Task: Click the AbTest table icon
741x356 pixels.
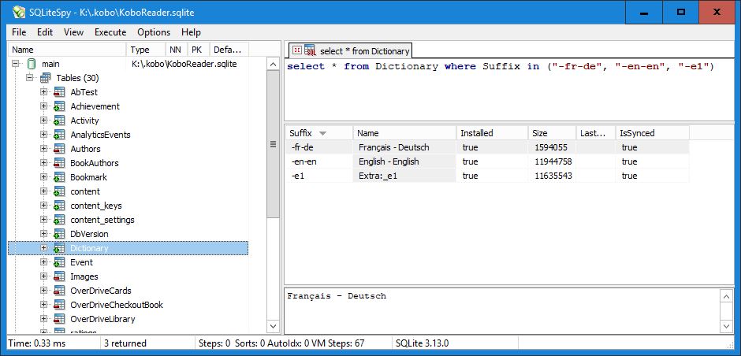Action: coord(59,92)
